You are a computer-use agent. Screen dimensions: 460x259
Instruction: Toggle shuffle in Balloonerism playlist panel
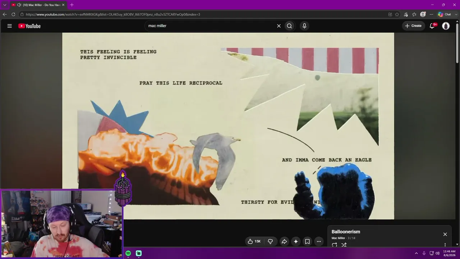[x=344, y=245]
